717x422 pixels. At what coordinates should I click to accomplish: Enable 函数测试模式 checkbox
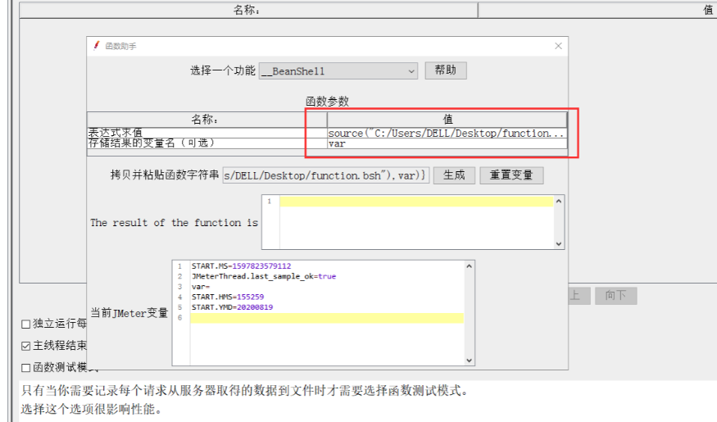click(26, 368)
